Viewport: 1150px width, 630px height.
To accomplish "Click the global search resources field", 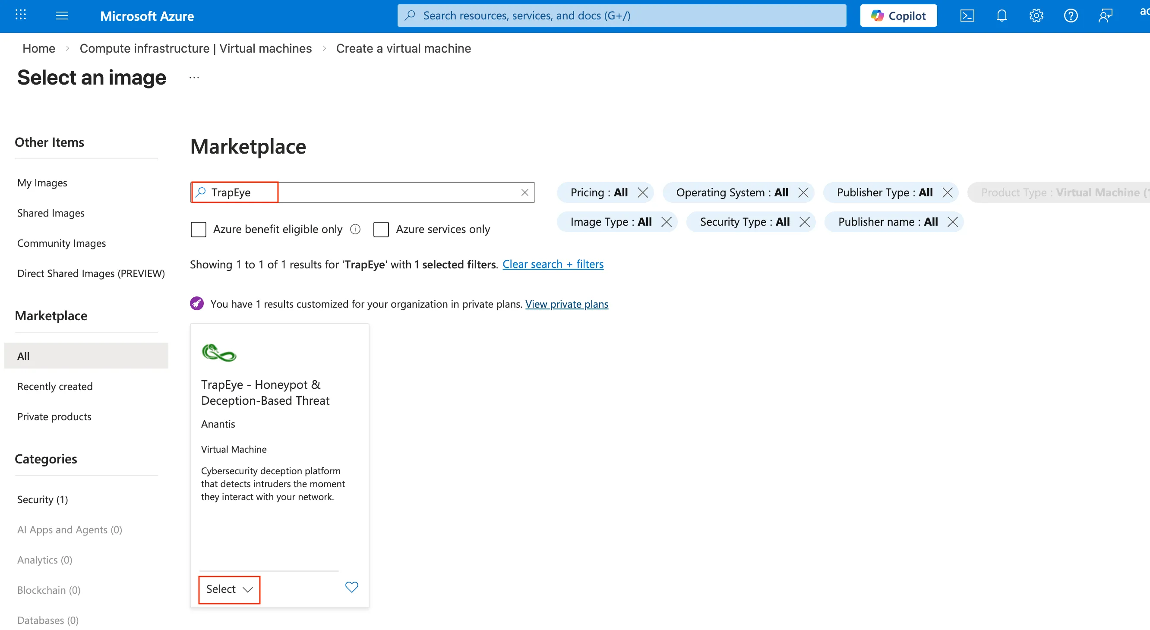I will pos(621,16).
